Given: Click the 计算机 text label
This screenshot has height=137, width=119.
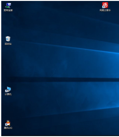Looking at the screenshot, I should [x=8, y=94].
